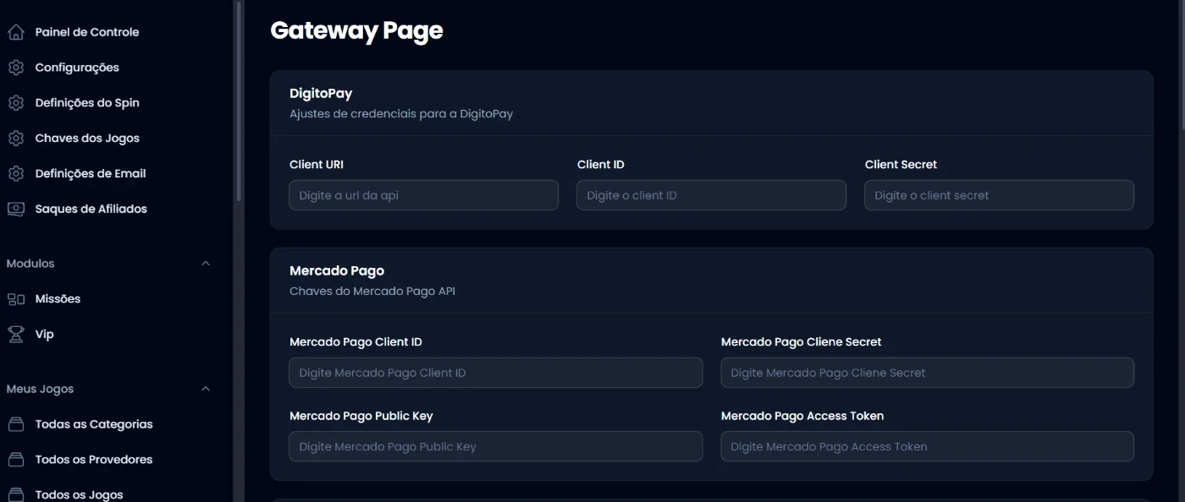Collapse the Meus Jogos section chevron
1185x502 pixels.
click(205, 389)
